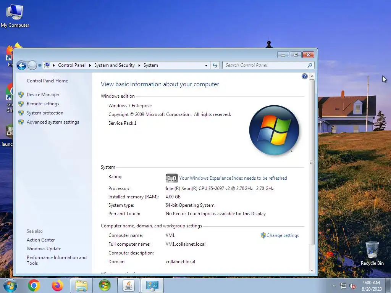391x293 pixels.
Task: Click the shield icon beside Remote settings
Action: click(21, 104)
